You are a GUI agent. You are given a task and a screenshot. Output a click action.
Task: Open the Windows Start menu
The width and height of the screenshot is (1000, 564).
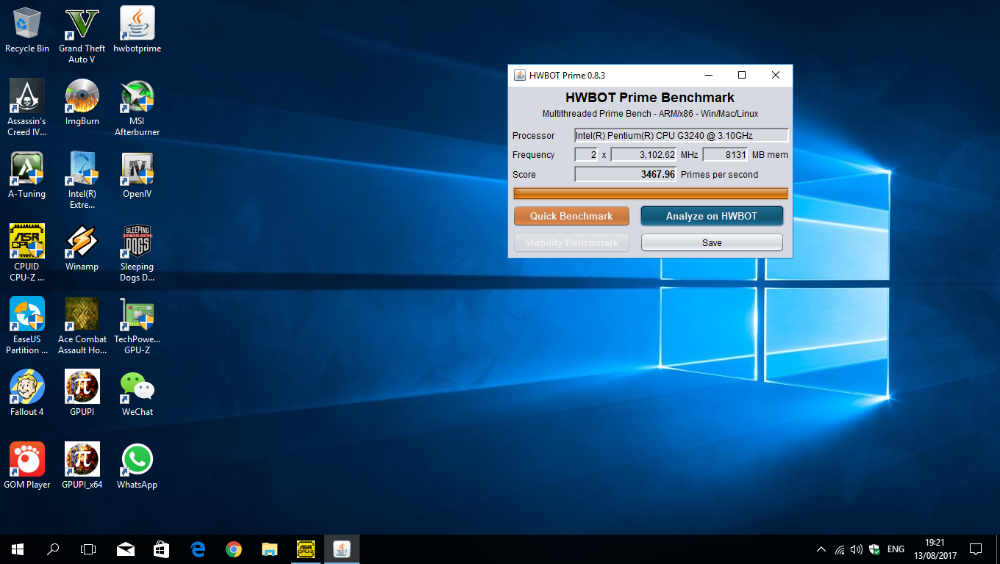pyautogui.click(x=18, y=549)
